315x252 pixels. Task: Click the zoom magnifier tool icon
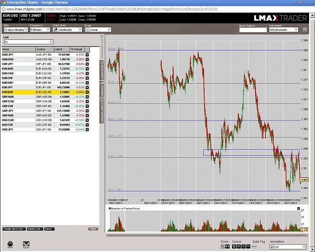223,246
